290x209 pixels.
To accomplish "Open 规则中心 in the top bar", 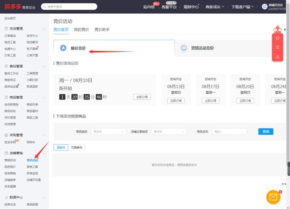I will point(191,7).
